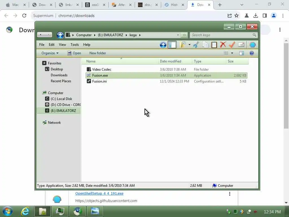Open Folder Options icon in toolbar
This screenshot has height=217, width=289.
coord(183,45)
